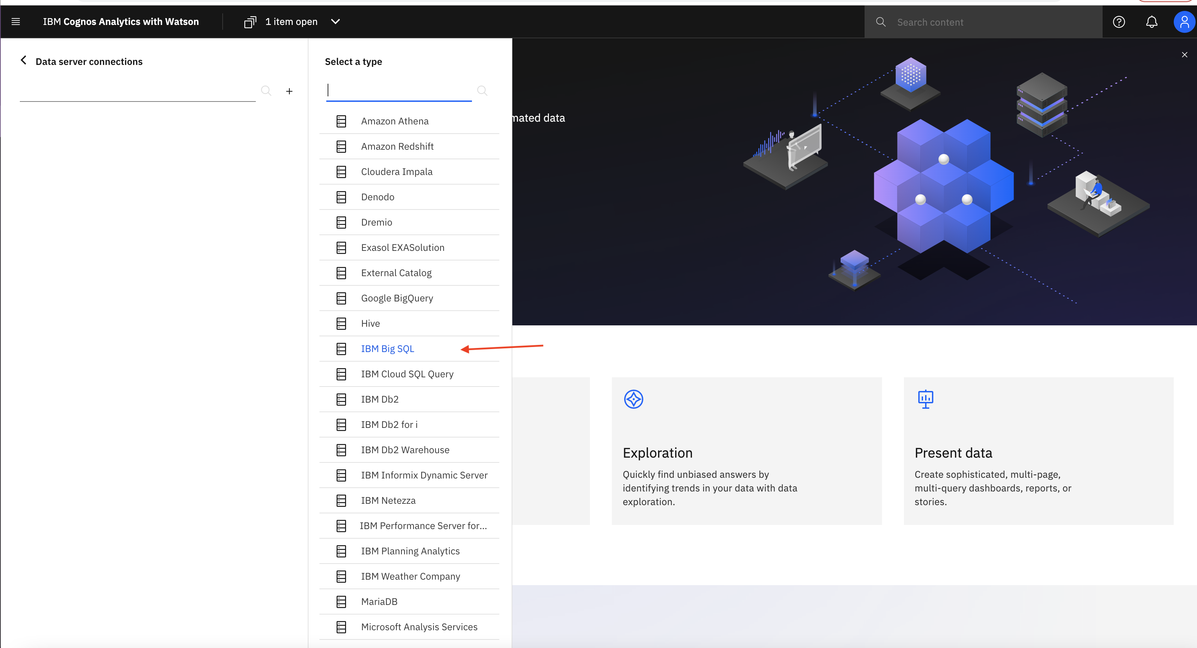This screenshot has height=648, width=1197.
Task: Choose Cloudera Impala from the list
Action: [409, 172]
